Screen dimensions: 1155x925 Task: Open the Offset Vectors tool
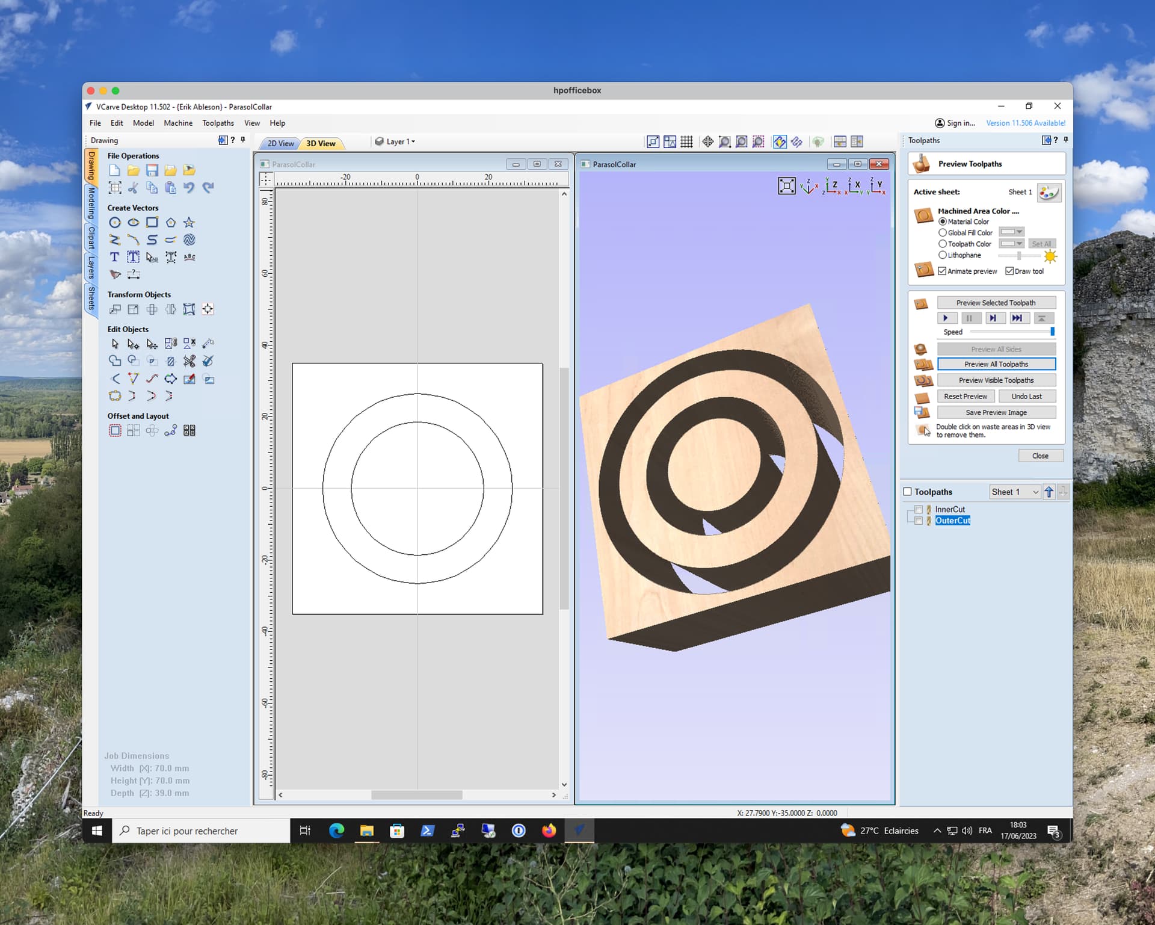[x=114, y=430]
